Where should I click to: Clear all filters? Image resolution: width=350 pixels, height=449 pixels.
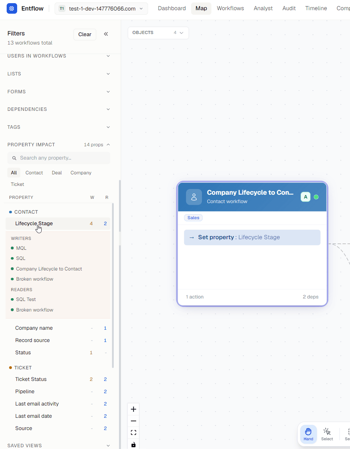tap(85, 34)
